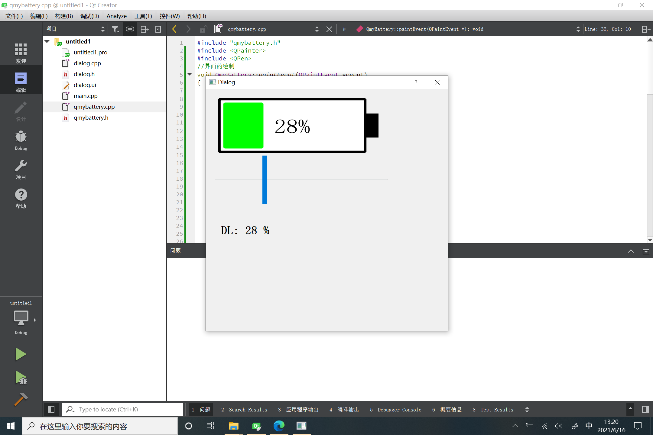
Task: Toggle the left sidebar visibility button
Action: pos(51,409)
